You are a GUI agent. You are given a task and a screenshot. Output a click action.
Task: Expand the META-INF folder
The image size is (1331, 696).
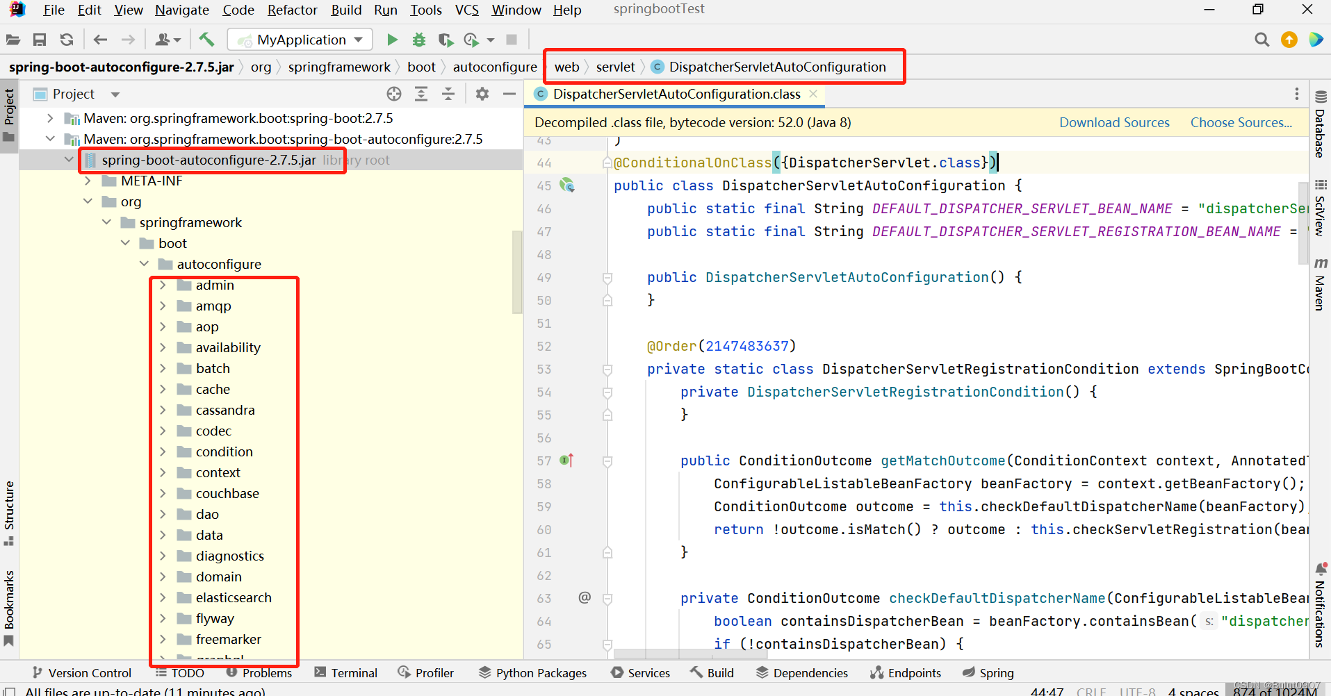(88, 181)
